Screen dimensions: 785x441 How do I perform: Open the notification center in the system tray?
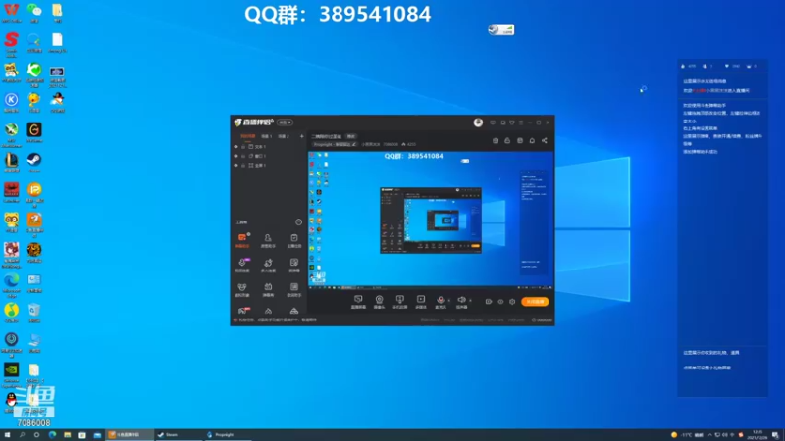pos(775,435)
